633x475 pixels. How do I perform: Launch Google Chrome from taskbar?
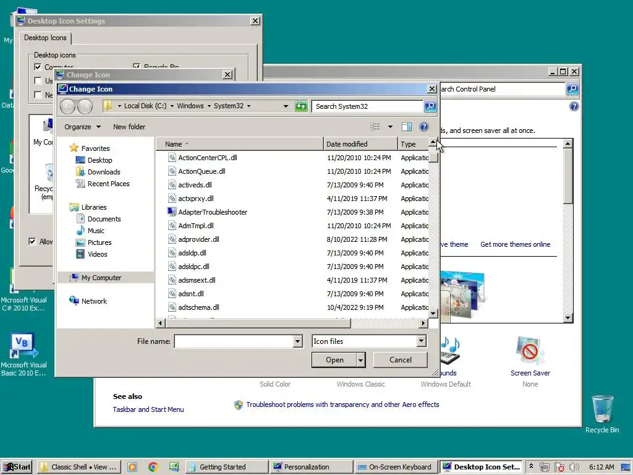(x=153, y=467)
